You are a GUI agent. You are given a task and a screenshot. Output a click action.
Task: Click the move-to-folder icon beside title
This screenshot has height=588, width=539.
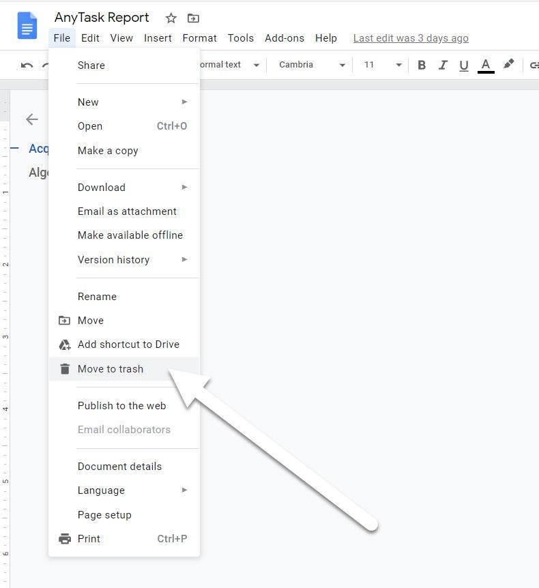pos(193,18)
